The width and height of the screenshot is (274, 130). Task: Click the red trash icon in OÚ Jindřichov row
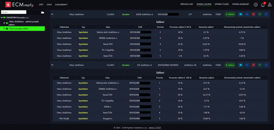click(253, 65)
